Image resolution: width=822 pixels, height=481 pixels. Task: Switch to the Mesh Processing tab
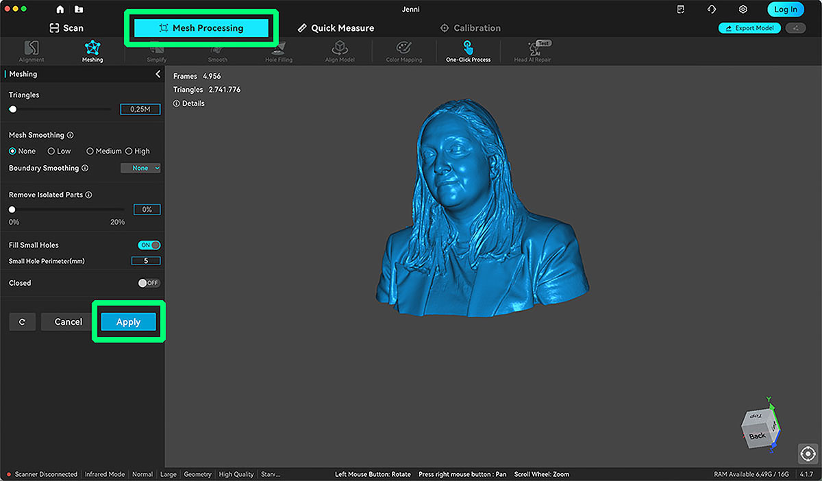tap(201, 28)
